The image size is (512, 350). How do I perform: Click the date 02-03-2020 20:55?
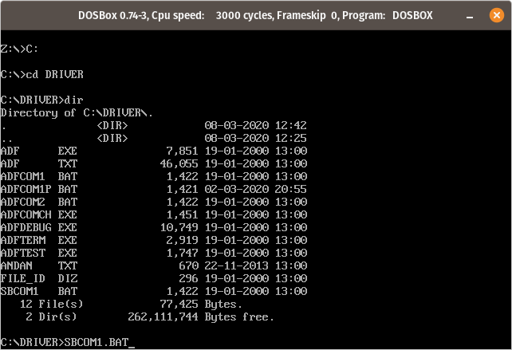point(256,190)
